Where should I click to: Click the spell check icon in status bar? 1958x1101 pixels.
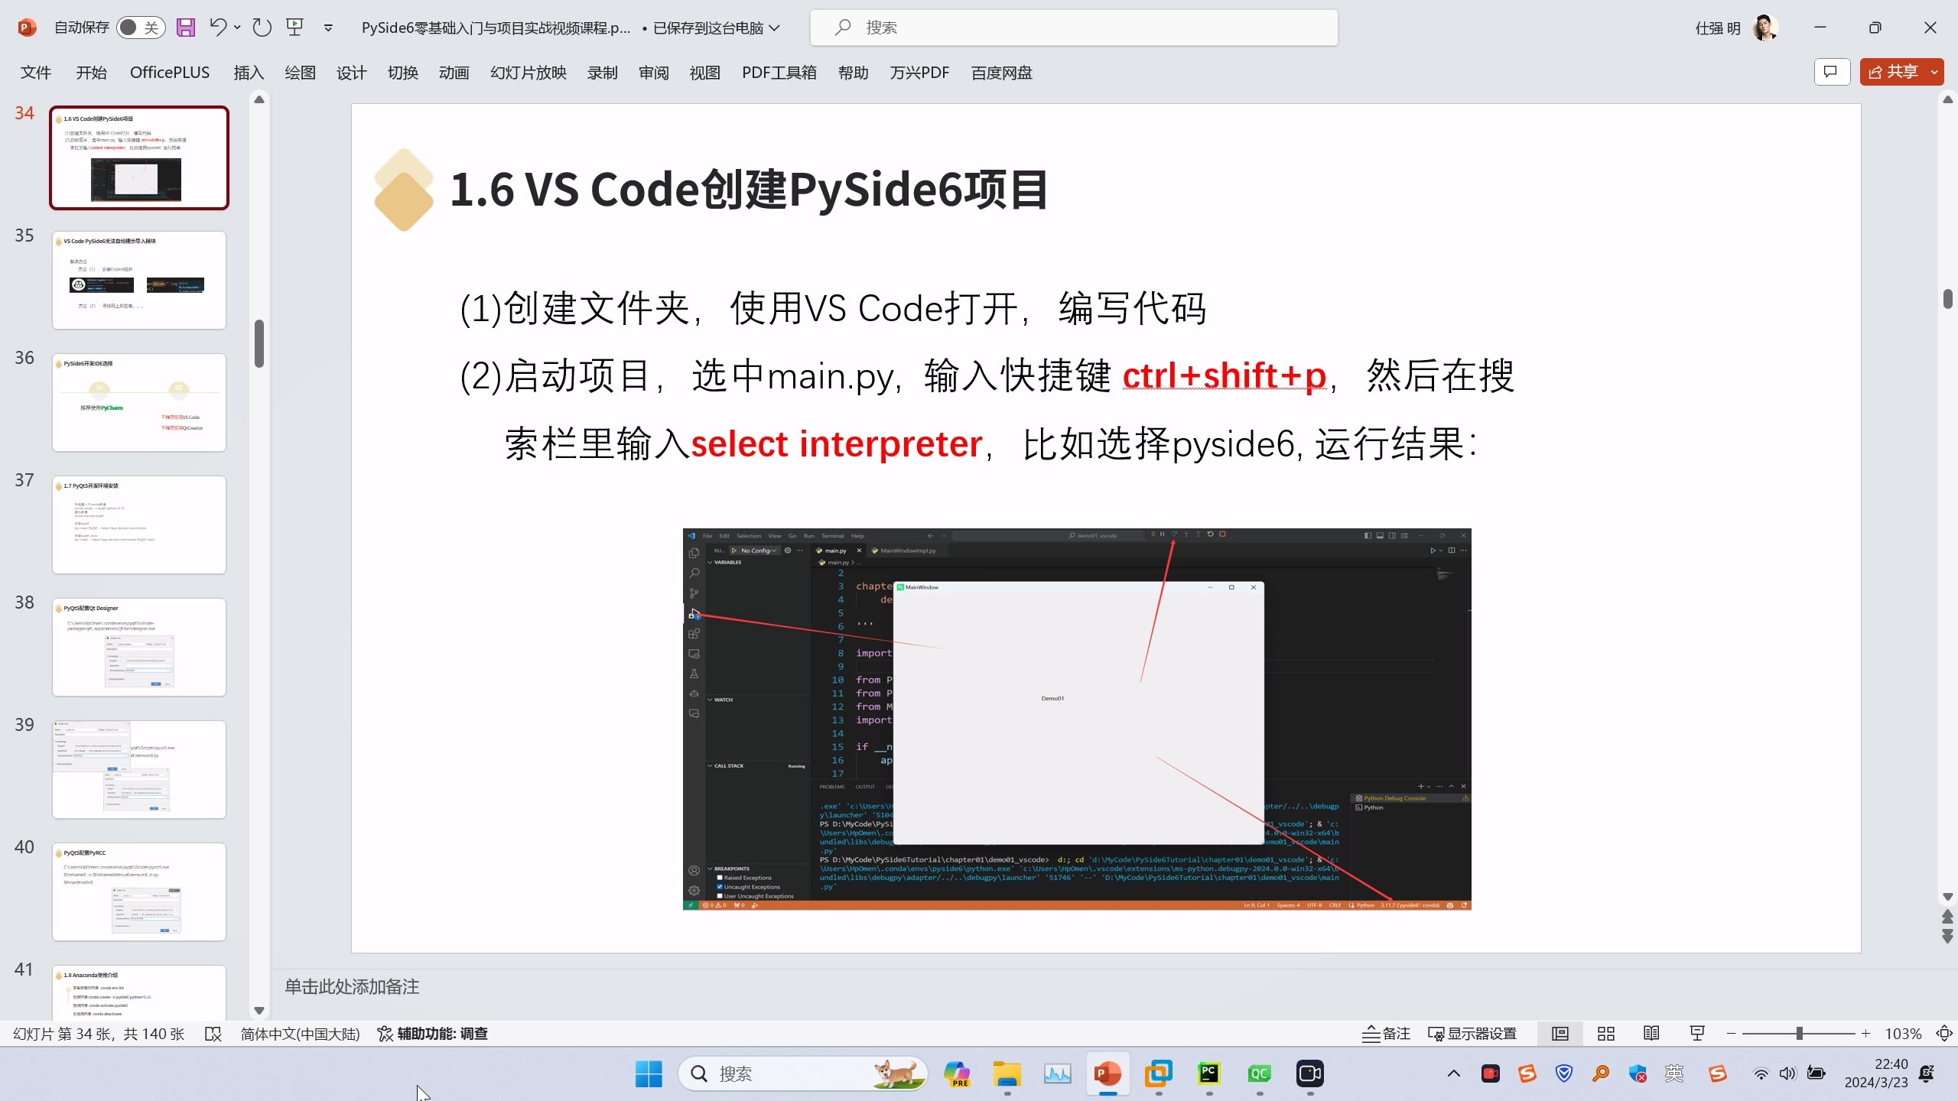coord(214,1033)
